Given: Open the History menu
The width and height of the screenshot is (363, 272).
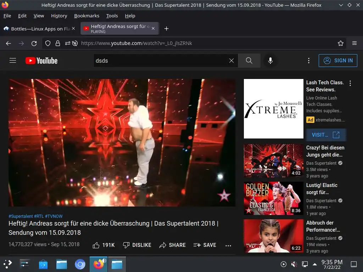Looking at the screenshot, I should point(59,16).
